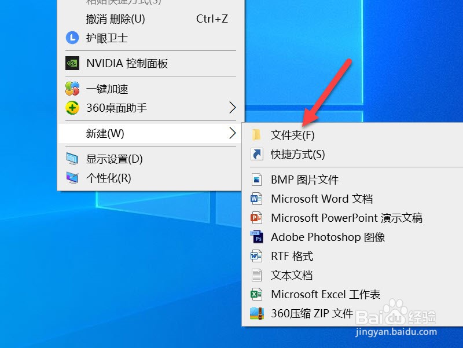Image resolution: width=463 pixels, height=348 pixels.
Task: Choose 撤消 删除(U) from context menu
Action: click(150, 19)
